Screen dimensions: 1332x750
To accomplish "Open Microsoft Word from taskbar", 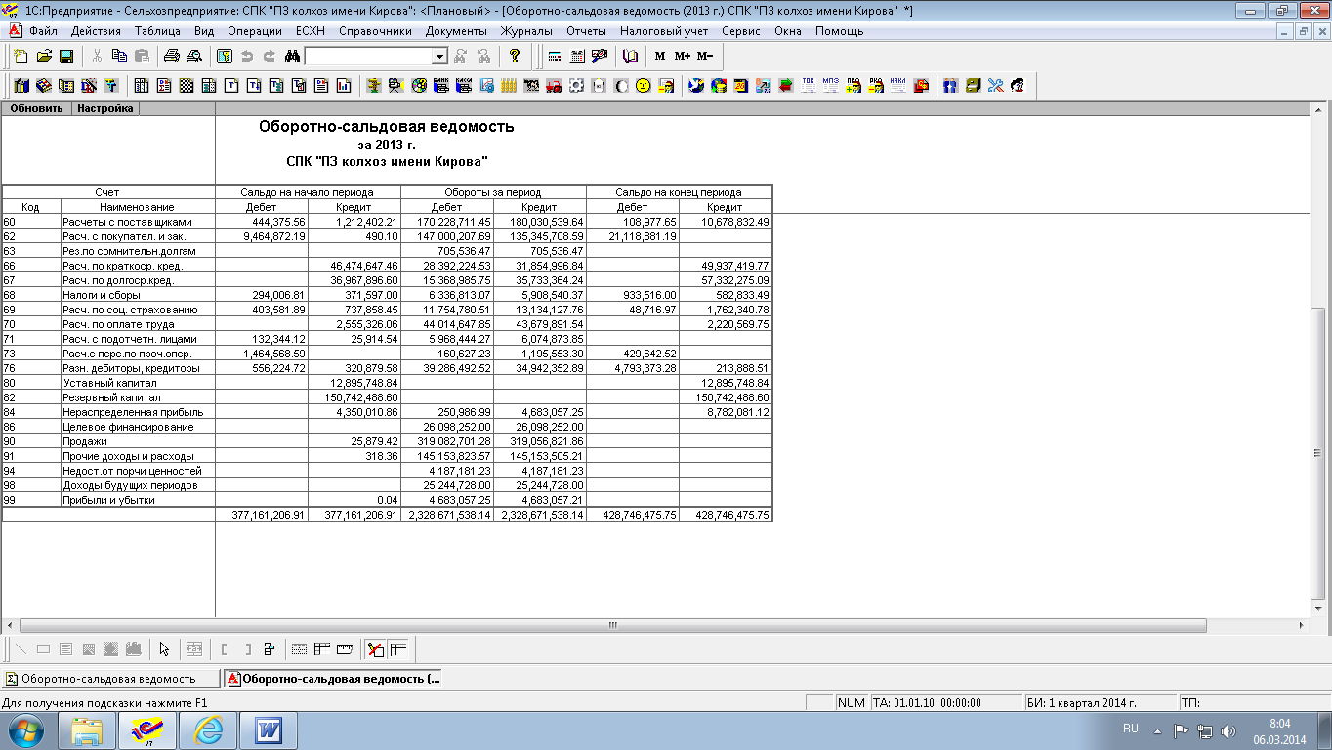I will 268,730.
